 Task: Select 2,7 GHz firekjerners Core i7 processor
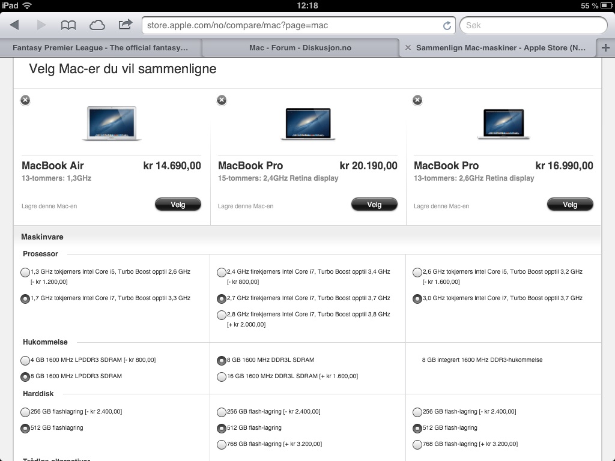click(222, 299)
